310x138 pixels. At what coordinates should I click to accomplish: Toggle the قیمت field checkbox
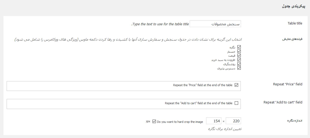point(239,56)
